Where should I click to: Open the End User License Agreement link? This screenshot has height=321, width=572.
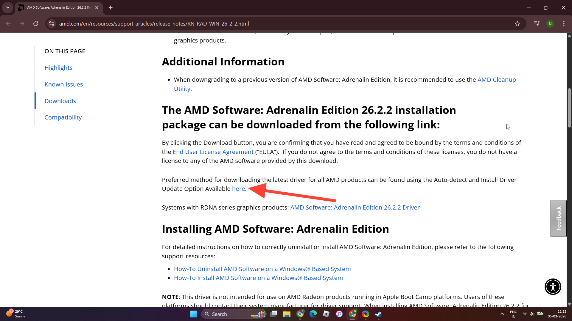213,152
